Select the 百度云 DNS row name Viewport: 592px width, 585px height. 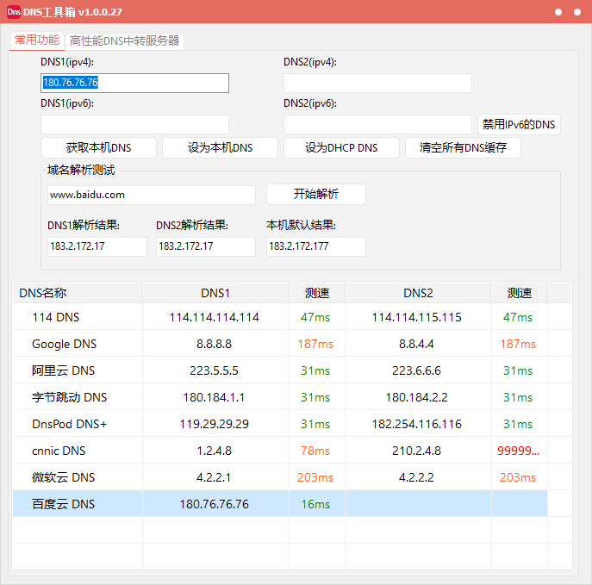coord(63,504)
